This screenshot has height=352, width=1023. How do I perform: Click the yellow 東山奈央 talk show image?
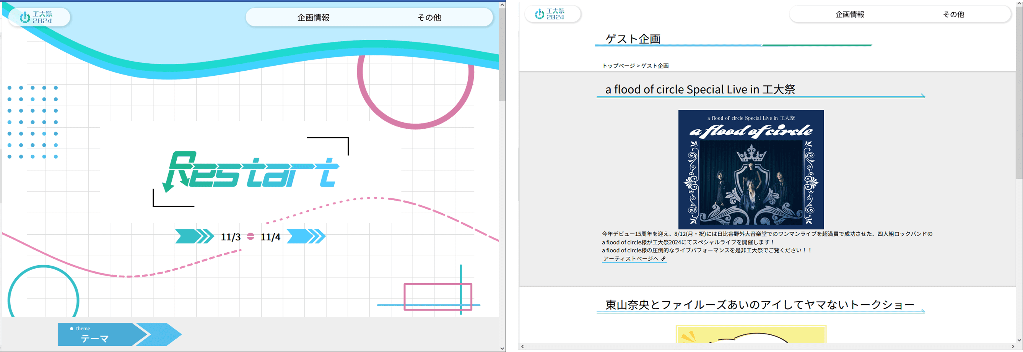(x=751, y=334)
